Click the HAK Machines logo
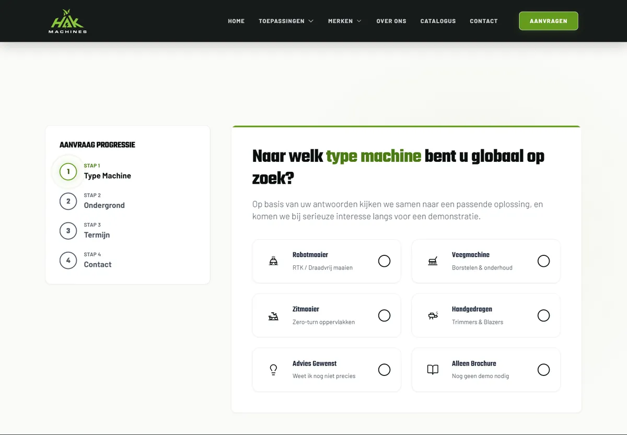Image resolution: width=627 pixels, height=435 pixels. 68,21
